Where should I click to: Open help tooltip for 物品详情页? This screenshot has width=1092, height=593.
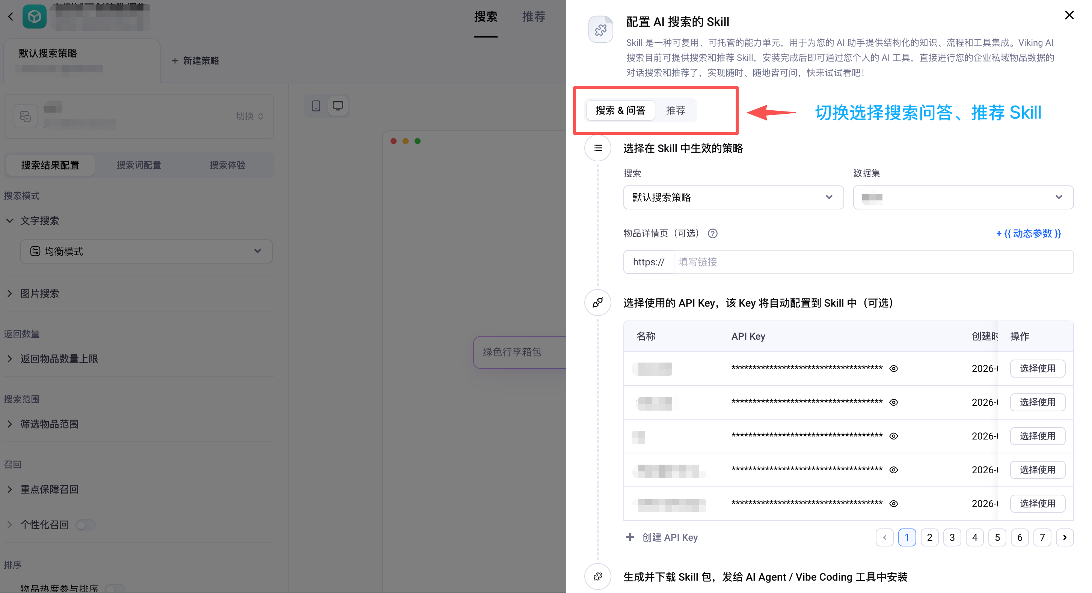713,233
